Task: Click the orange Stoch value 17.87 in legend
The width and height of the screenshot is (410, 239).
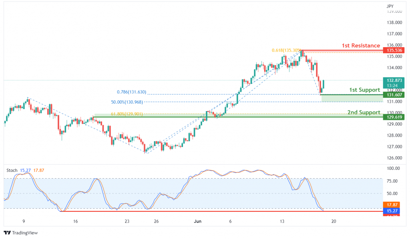Action: [39, 170]
